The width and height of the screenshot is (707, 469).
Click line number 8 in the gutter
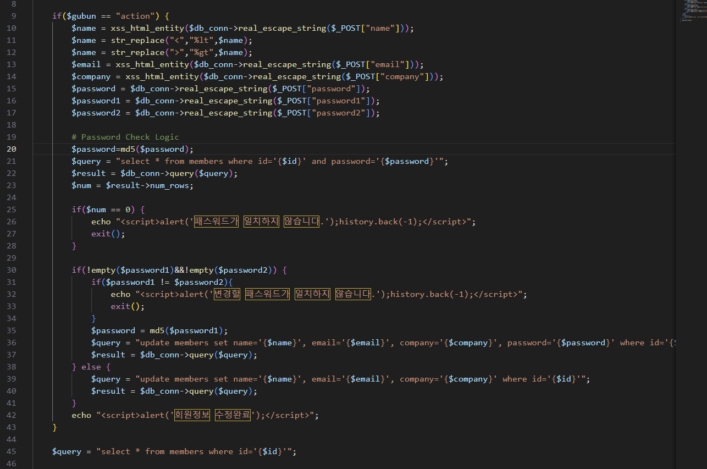pos(14,4)
